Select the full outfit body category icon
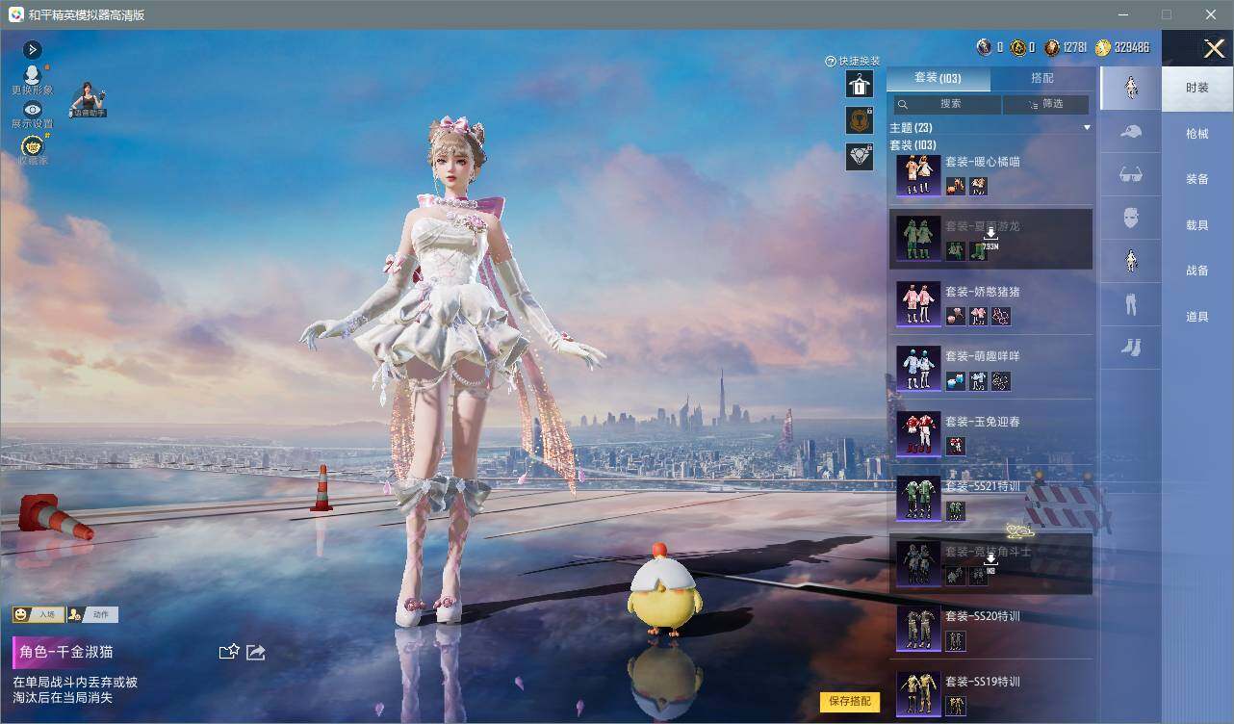The width and height of the screenshot is (1234, 724). pyautogui.click(x=1131, y=87)
